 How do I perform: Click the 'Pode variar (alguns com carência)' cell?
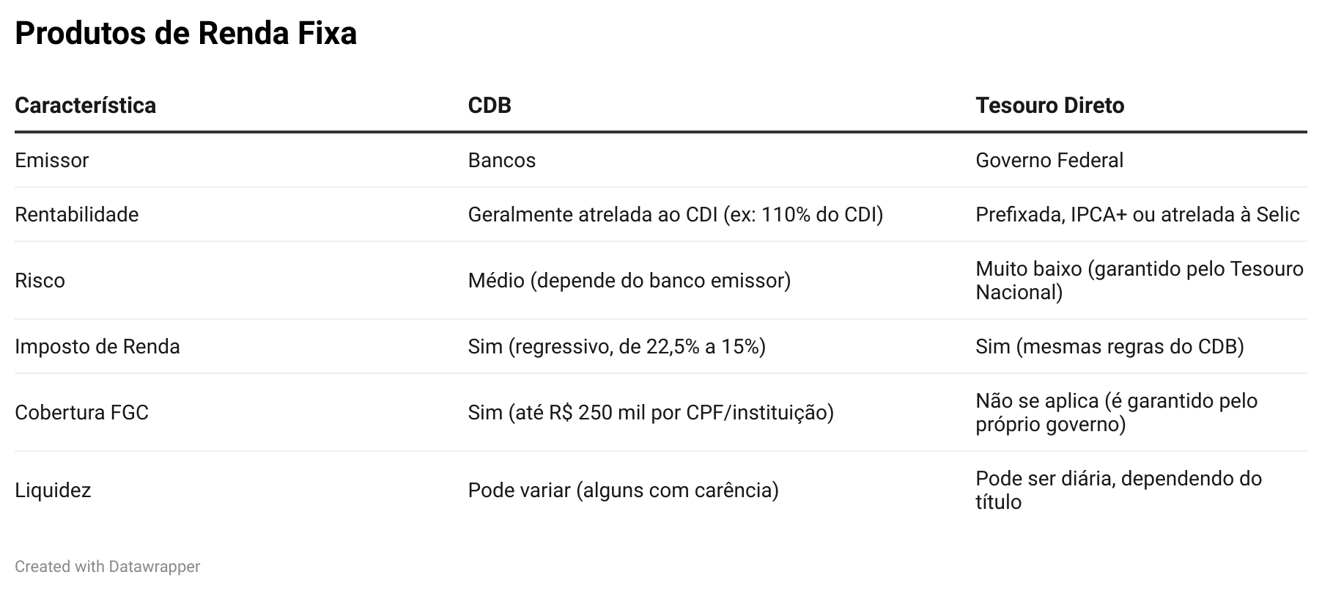pos(623,491)
